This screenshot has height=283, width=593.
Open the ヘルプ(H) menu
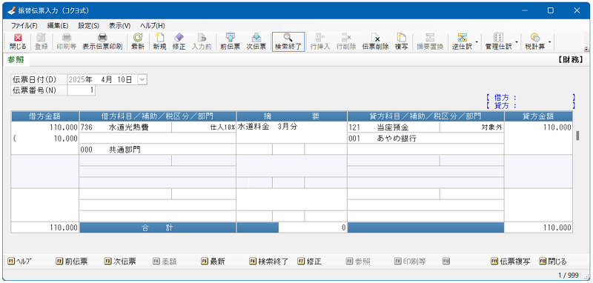(153, 26)
